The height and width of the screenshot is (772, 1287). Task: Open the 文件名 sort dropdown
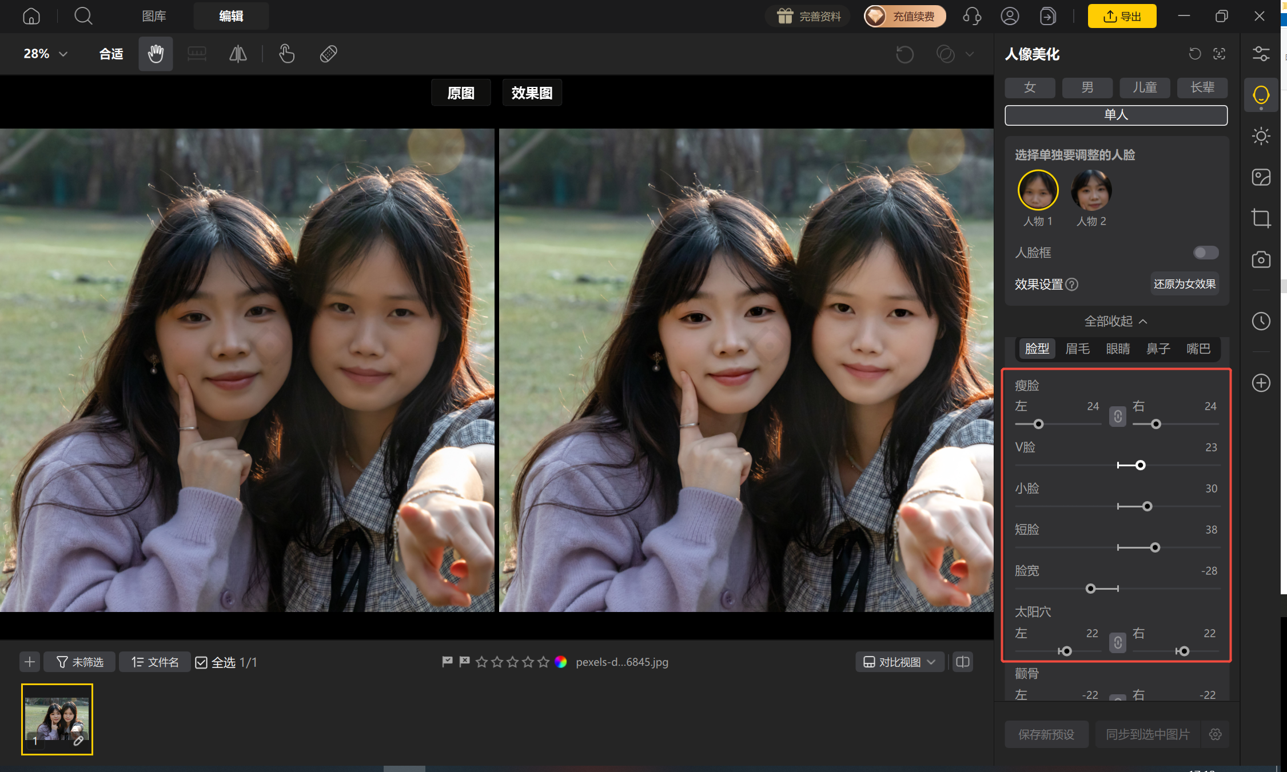155,662
